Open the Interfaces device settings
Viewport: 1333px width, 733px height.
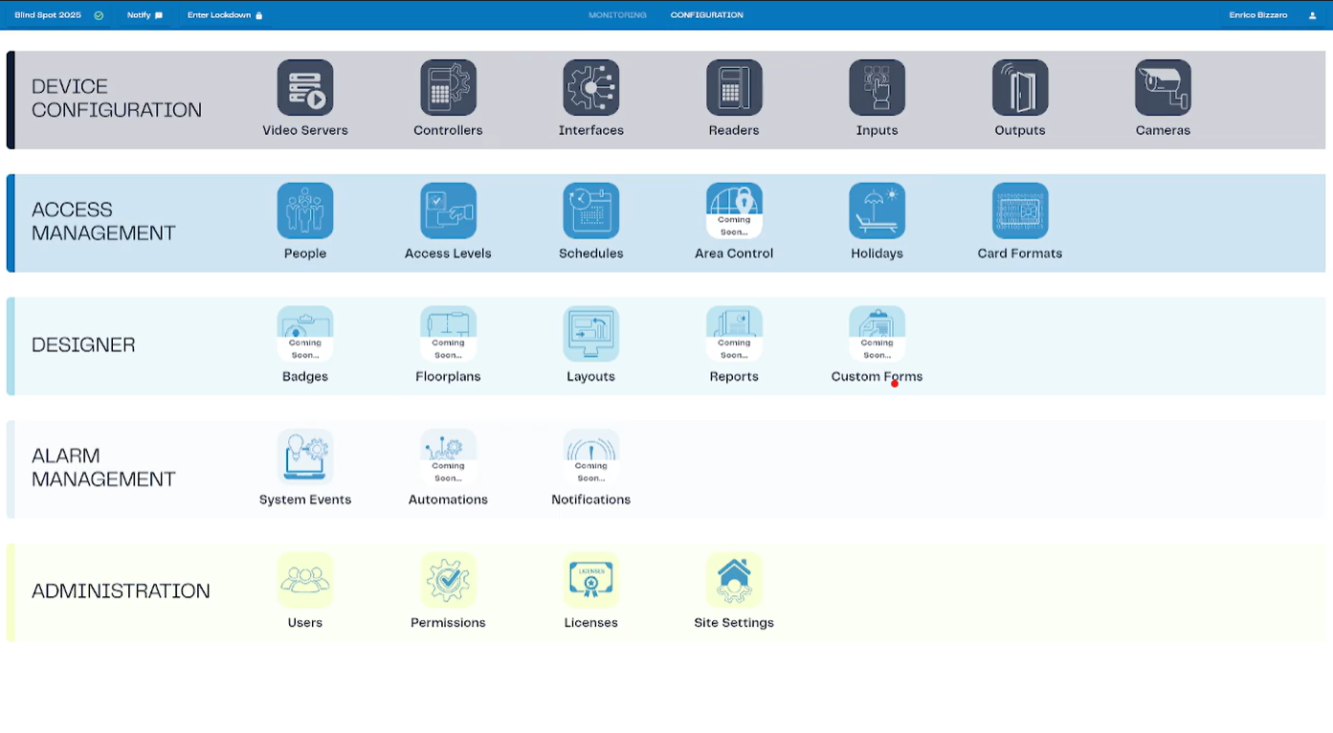coord(590,86)
